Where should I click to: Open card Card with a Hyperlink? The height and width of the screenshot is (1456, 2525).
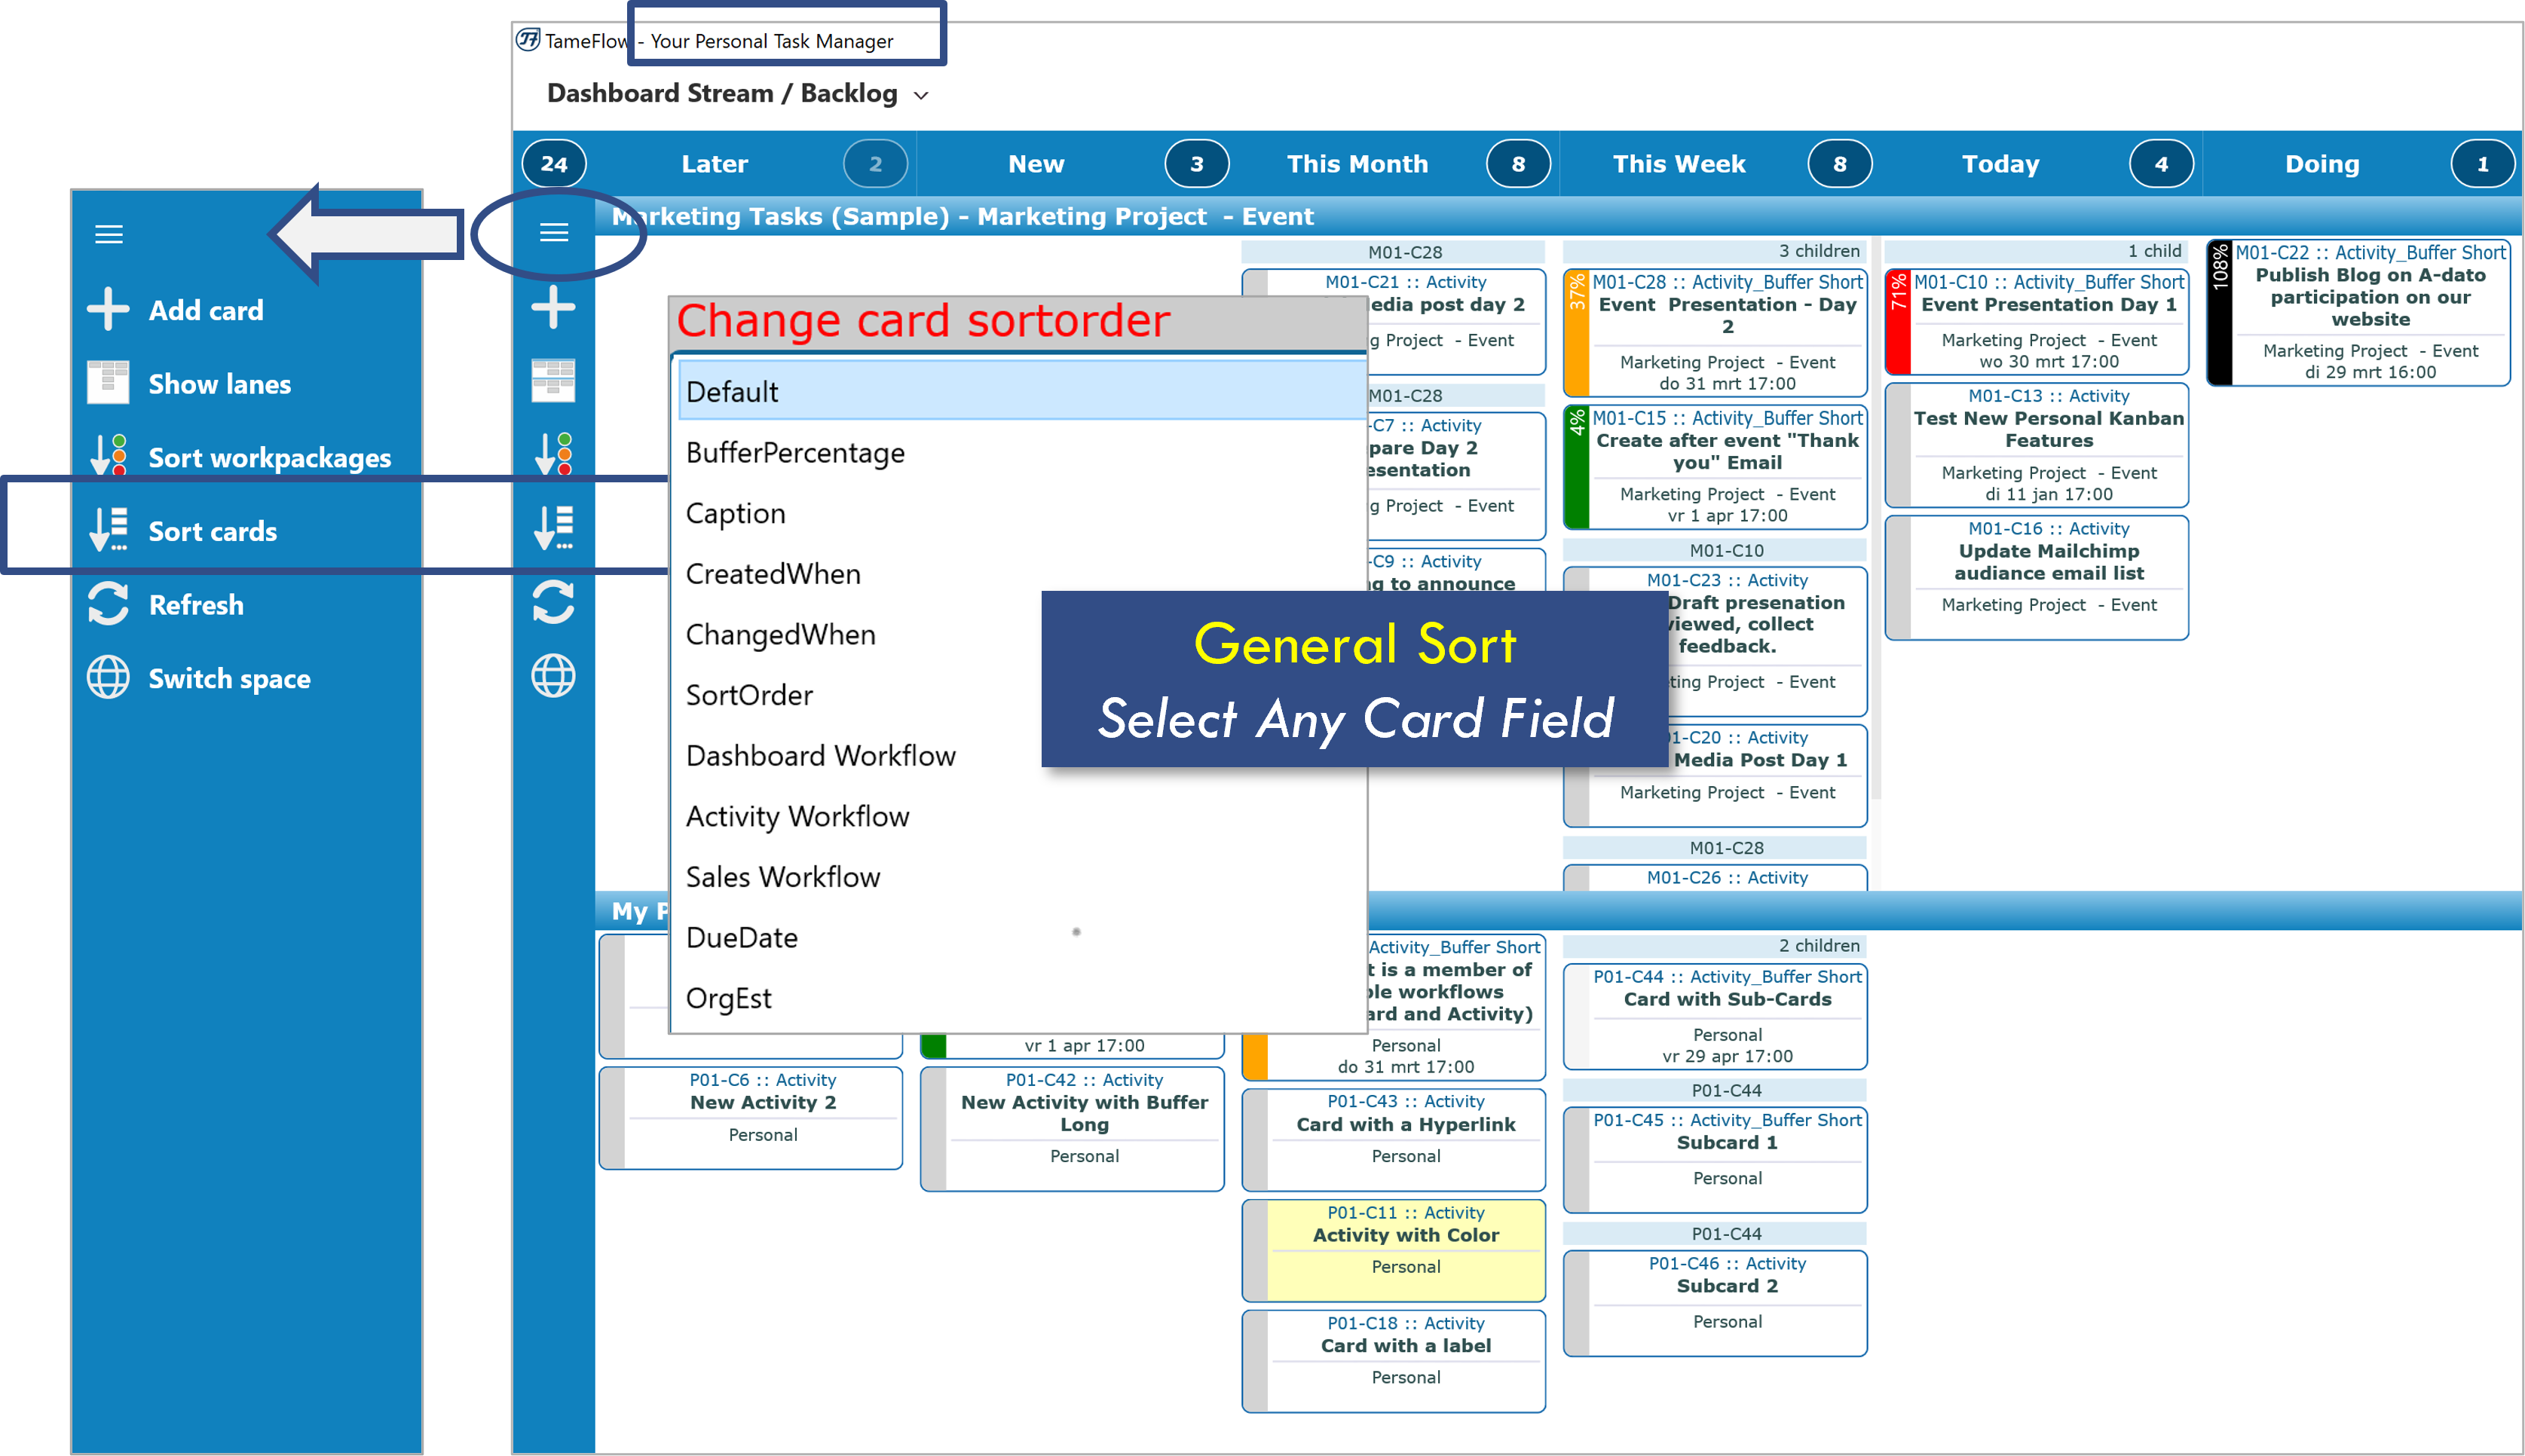click(x=1393, y=1139)
